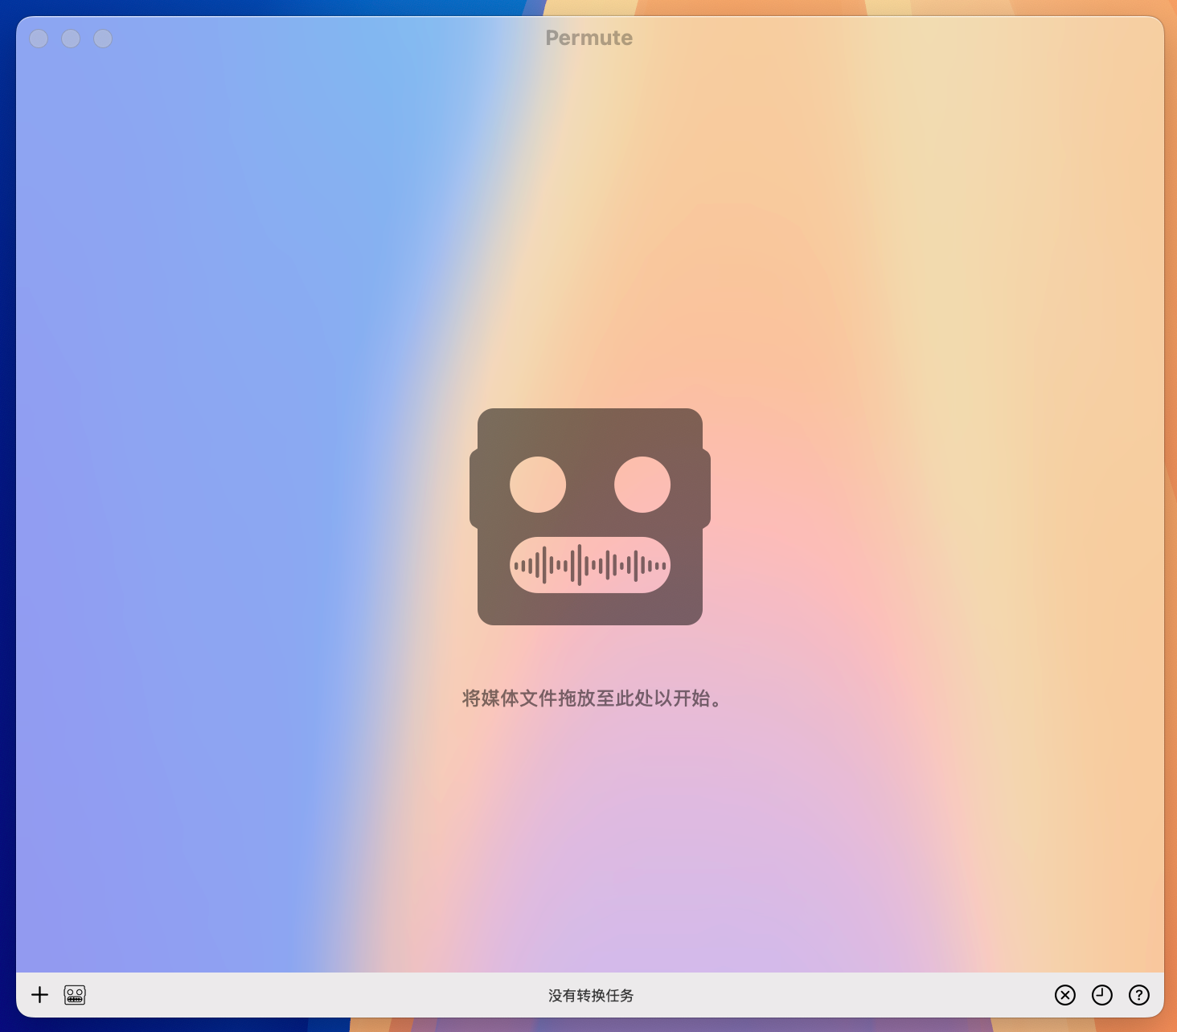Click the cancel icon near the status bar right
This screenshot has width=1177, height=1032.
tap(1064, 995)
